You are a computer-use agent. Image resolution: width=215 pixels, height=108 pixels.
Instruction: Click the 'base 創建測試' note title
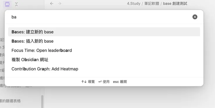(x=175, y=3)
